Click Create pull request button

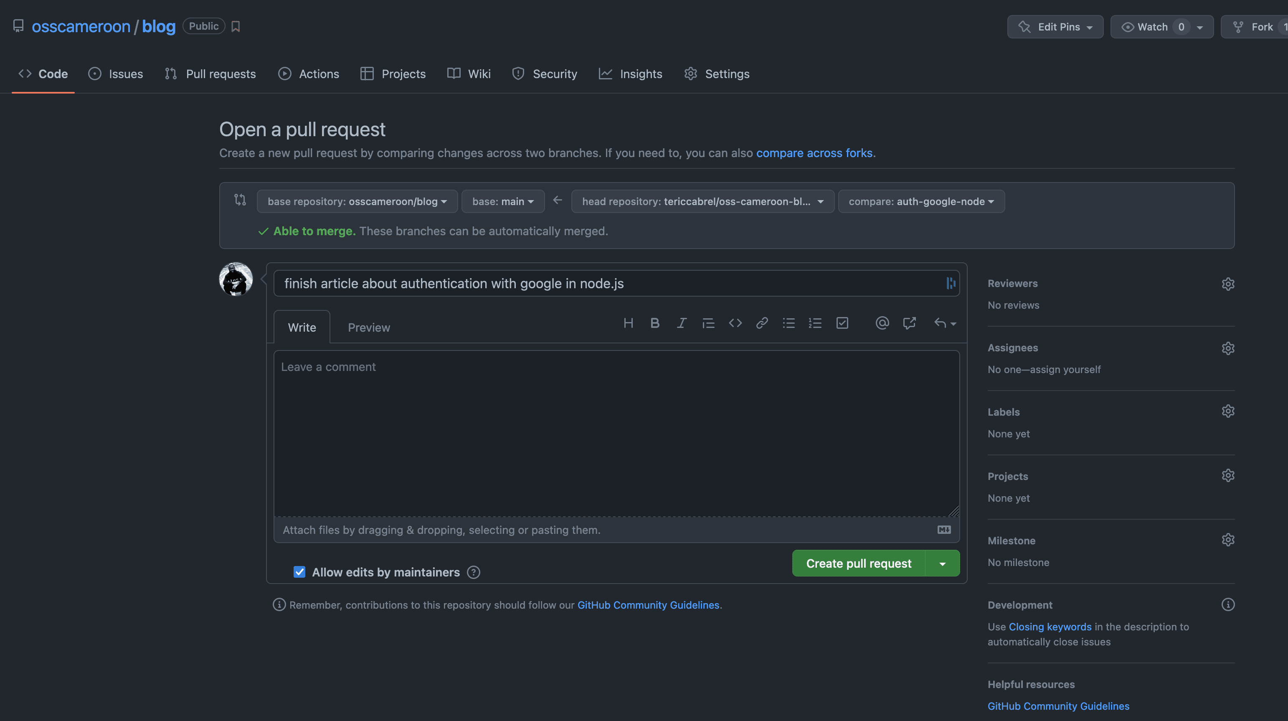(859, 564)
